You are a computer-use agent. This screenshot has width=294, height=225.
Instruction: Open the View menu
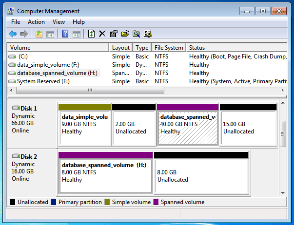(59, 22)
